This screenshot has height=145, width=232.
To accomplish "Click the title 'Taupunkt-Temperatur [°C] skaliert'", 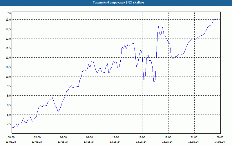I will tap(119, 3).
